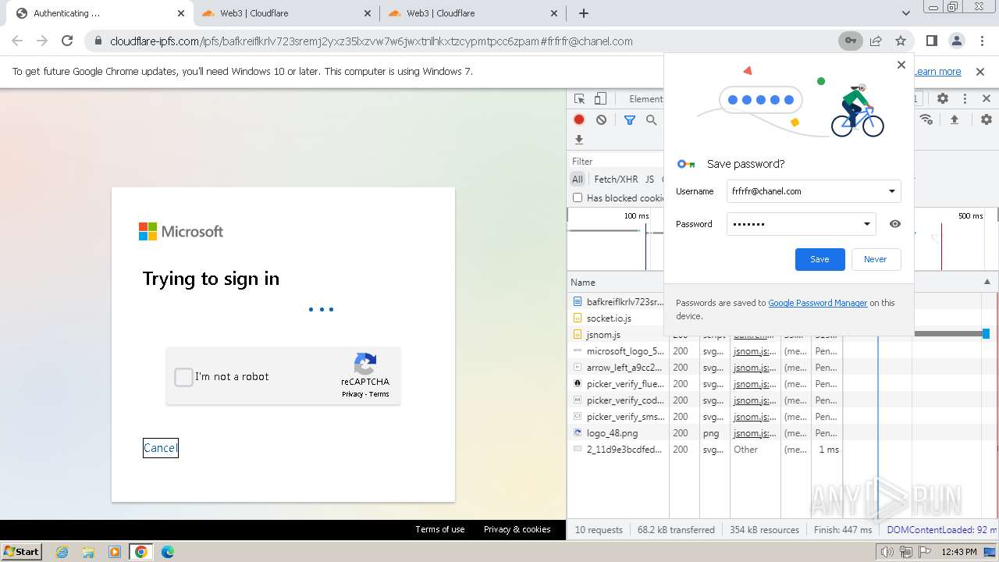This screenshot has width=999, height=562.
Task: Show the saved password eye icon
Action: tap(895, 224)
